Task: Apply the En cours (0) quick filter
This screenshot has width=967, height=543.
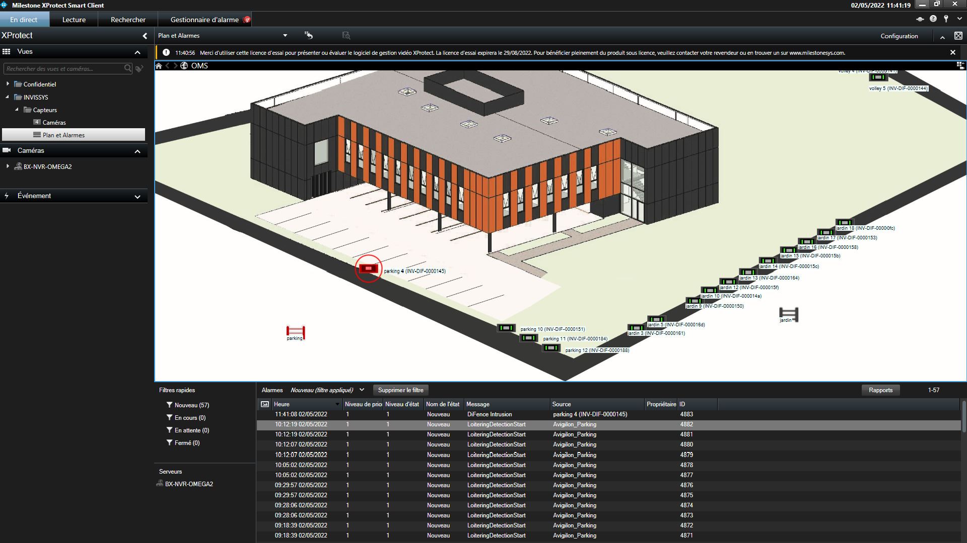Action: click(186, 418)
